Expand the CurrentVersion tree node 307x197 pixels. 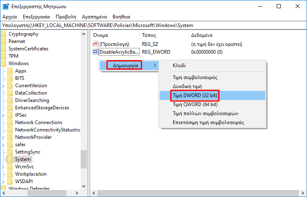click(3, 86)
